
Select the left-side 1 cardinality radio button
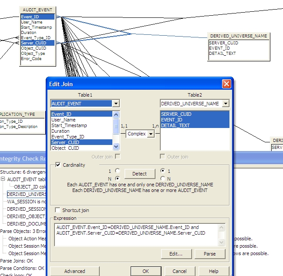117,171
